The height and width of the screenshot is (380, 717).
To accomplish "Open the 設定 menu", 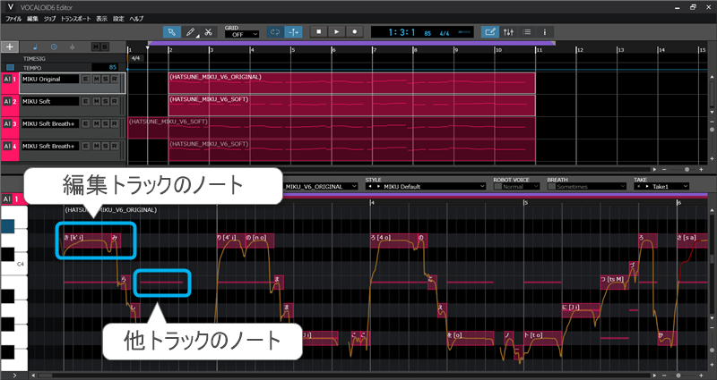I will click(118, 19).
